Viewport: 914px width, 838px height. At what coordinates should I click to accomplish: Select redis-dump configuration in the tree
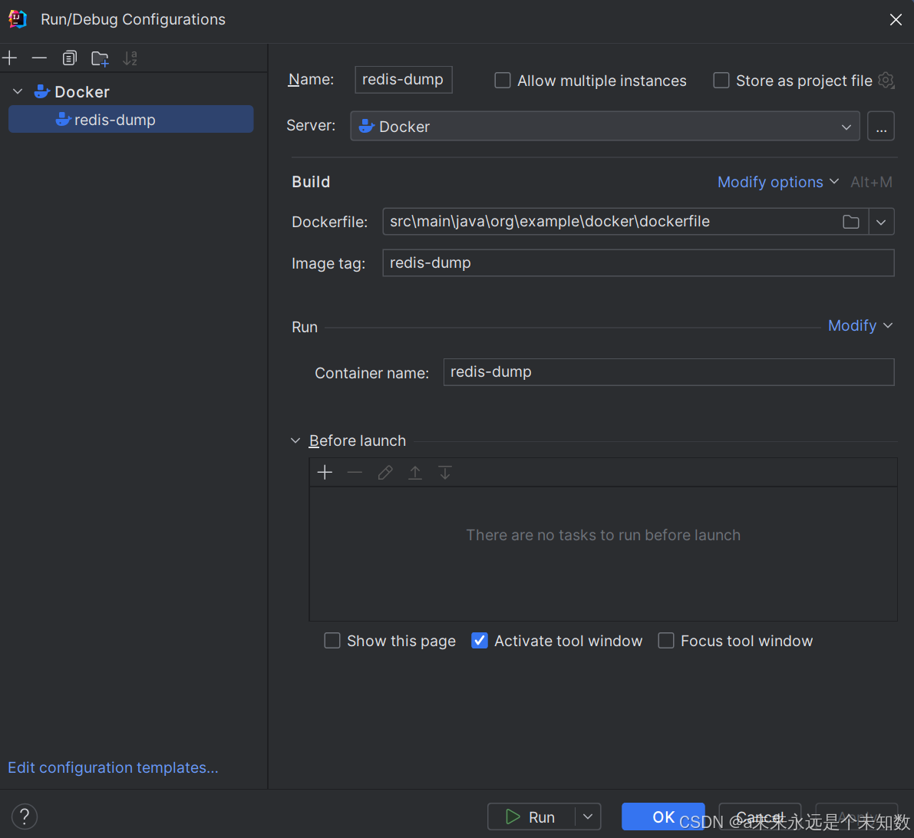tap(115, 120)
